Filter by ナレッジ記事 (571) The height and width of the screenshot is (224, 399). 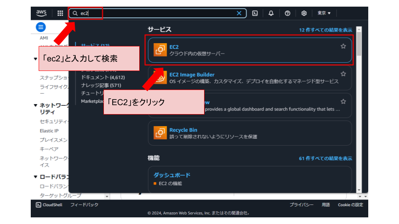point(101,85)
